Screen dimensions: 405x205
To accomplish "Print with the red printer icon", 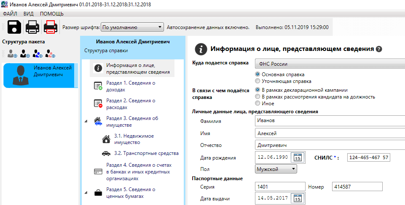I will (51, 27).
